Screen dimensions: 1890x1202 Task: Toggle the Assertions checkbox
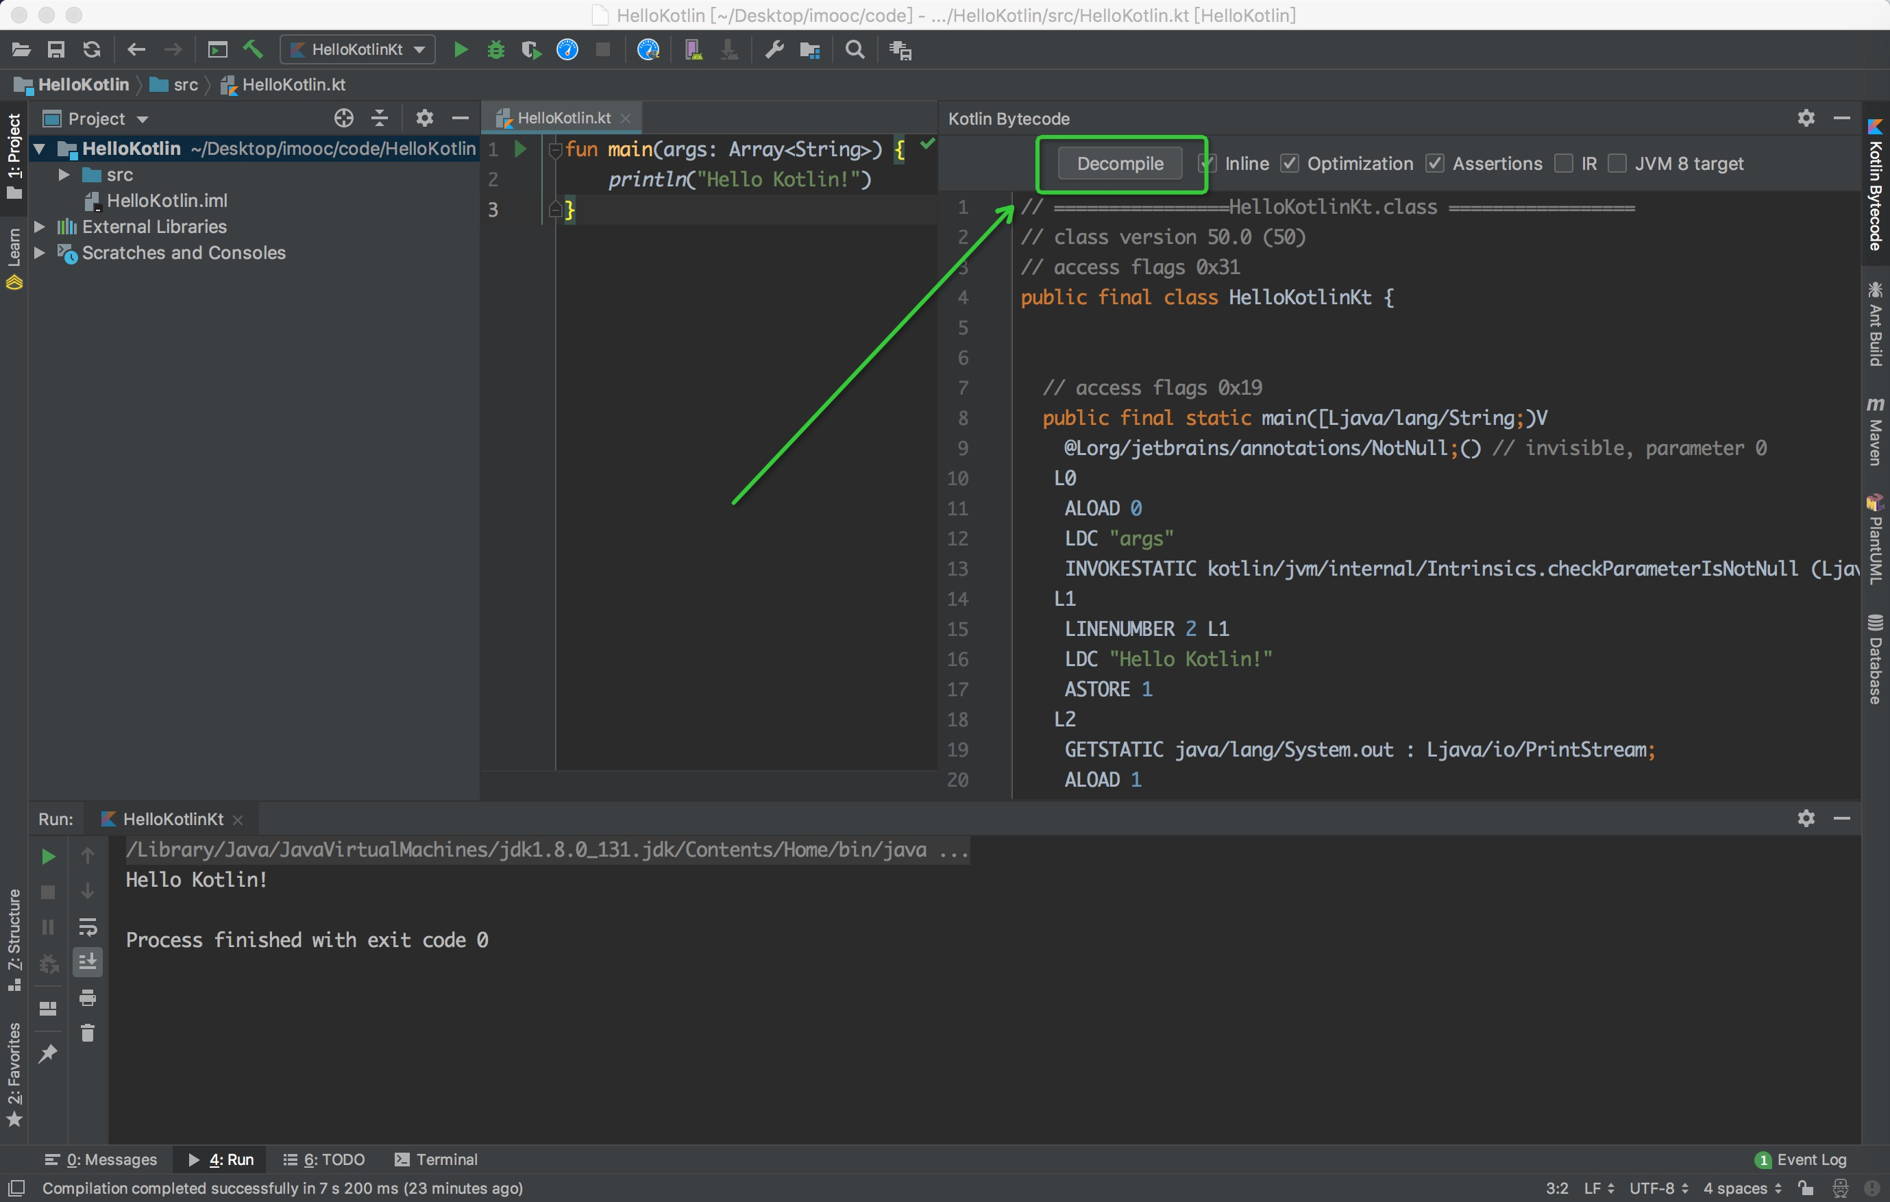[1435, 163]
